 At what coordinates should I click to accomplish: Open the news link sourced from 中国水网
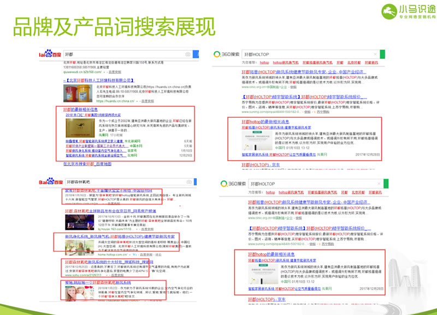click(x=97, y=146)
